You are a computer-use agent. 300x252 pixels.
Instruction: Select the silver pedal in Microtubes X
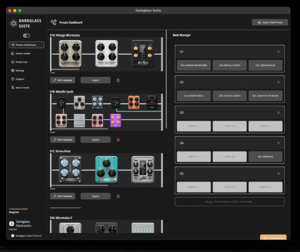70,228
